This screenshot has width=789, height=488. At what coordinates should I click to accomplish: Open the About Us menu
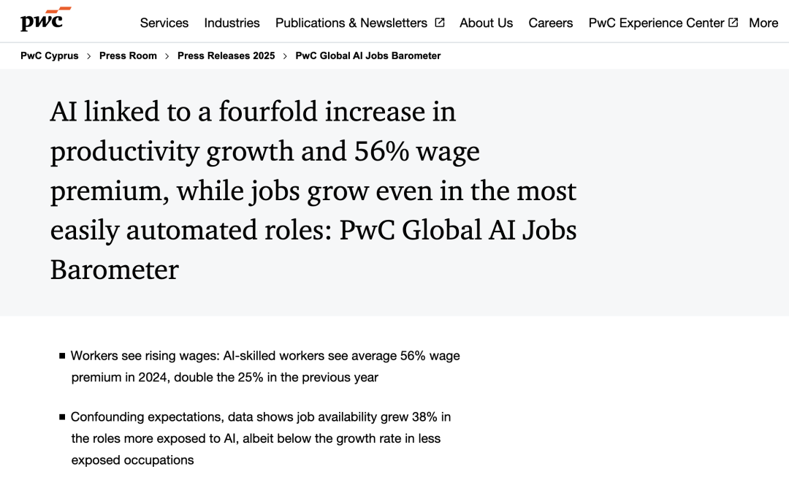486,23
